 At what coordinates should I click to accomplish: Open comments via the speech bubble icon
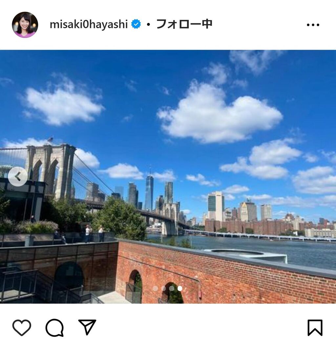tap(54, 328)
